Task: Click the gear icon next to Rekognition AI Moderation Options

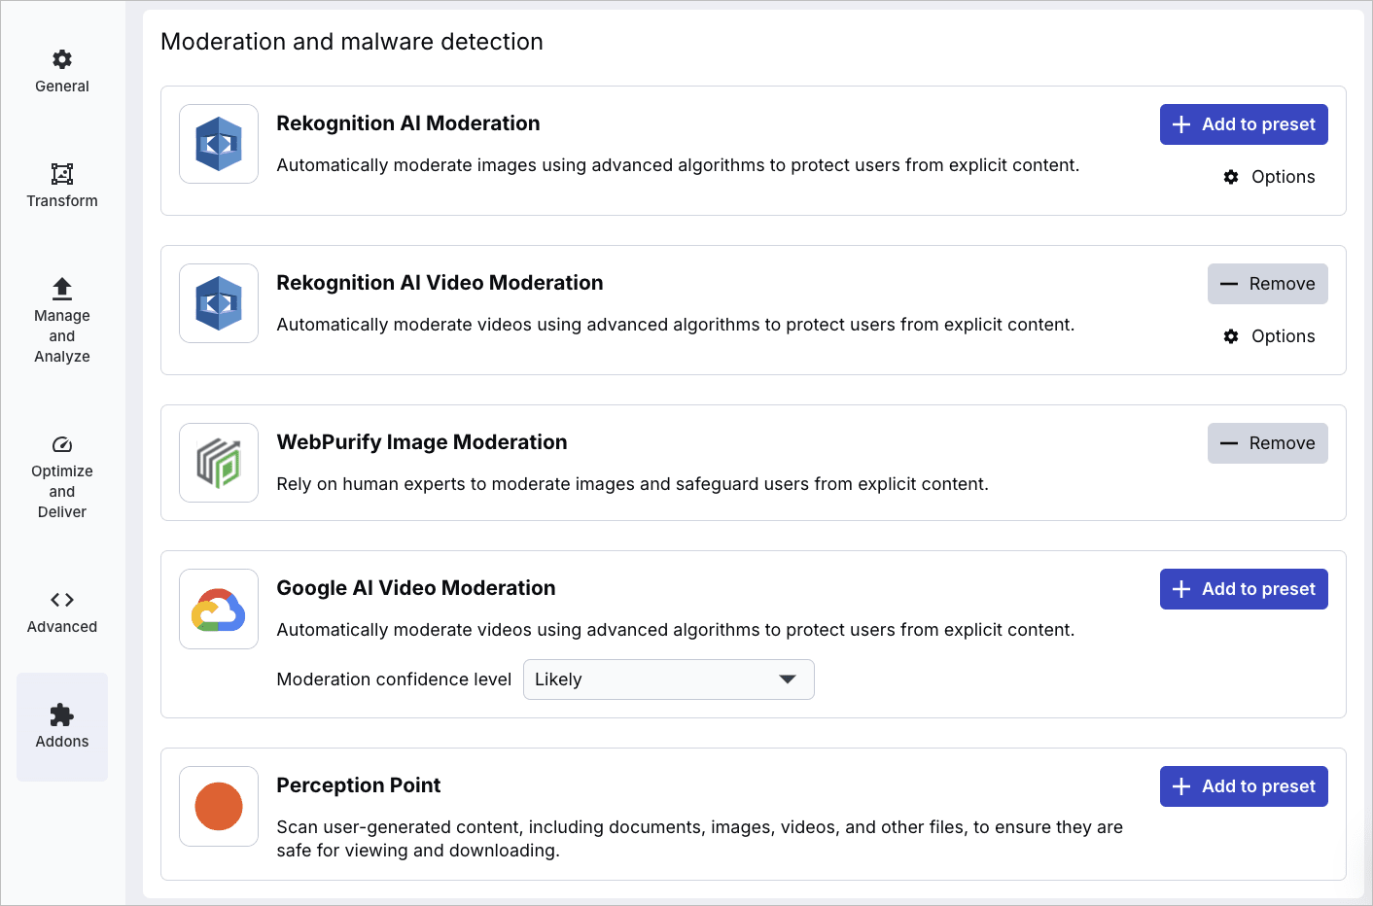Action: pyautogui.click(x=1231, y=177)
